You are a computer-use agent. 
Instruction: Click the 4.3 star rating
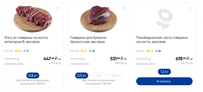[x=150, y=51]
